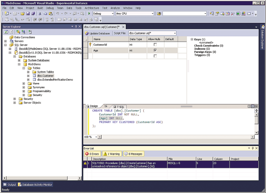Viewport: 266px width, 193px height.
Task: Click the Undo arrow icon
Action: [x=58, y=14]
